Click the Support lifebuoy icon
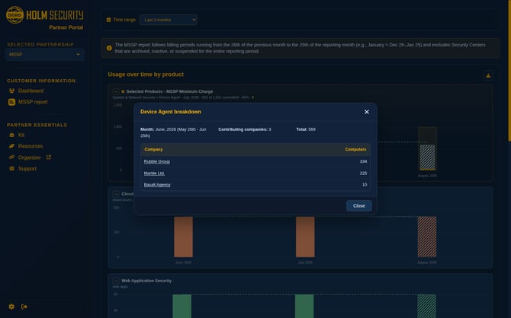 tap(11, 168)
